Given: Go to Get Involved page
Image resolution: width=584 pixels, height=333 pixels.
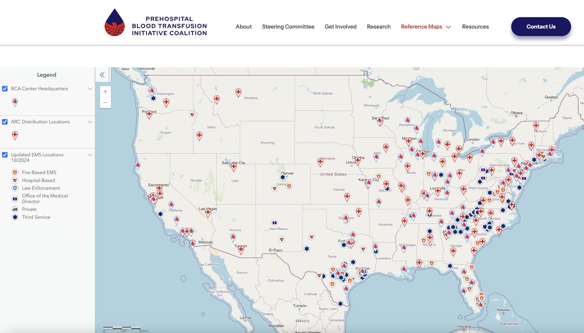Looking at the screenshot, I should pos(341,27).
